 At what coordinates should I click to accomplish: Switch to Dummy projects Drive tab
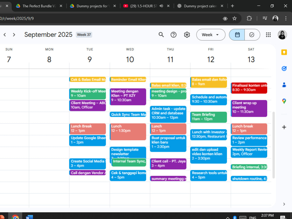click(x=93, y=6)
